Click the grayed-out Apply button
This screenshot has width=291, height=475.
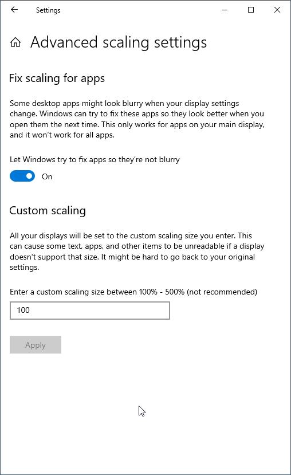[36, 345]
